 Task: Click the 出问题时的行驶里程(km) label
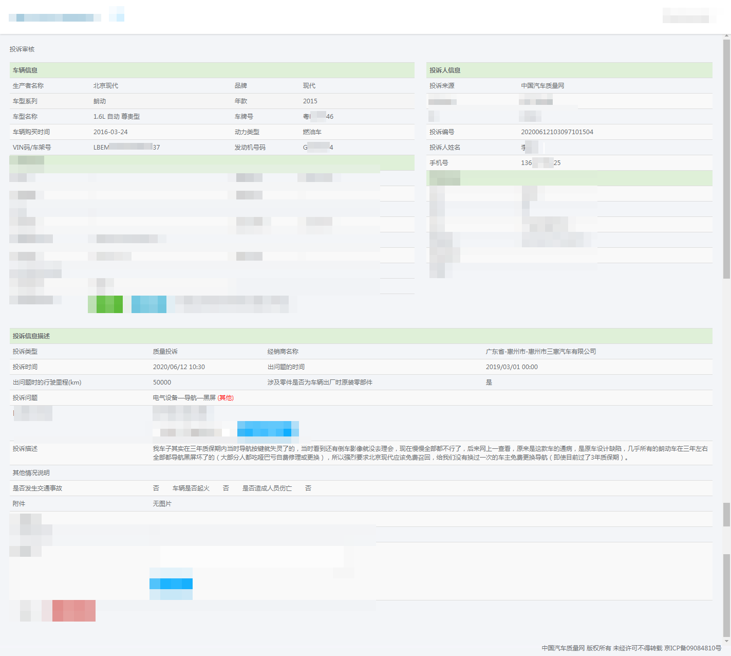click(x=47, y=382)
